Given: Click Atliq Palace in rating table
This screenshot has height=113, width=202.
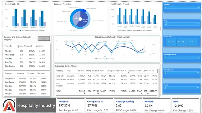Looking at the screenshot, I should point(9,55).
